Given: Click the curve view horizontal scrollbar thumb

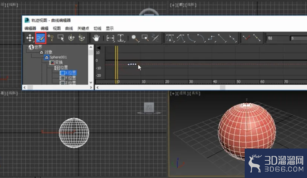Looking at the screenshot, I should click(223, 88).
